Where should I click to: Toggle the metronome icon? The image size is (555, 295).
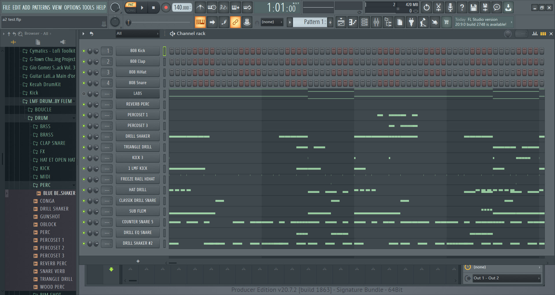click(x=200, y=8)
